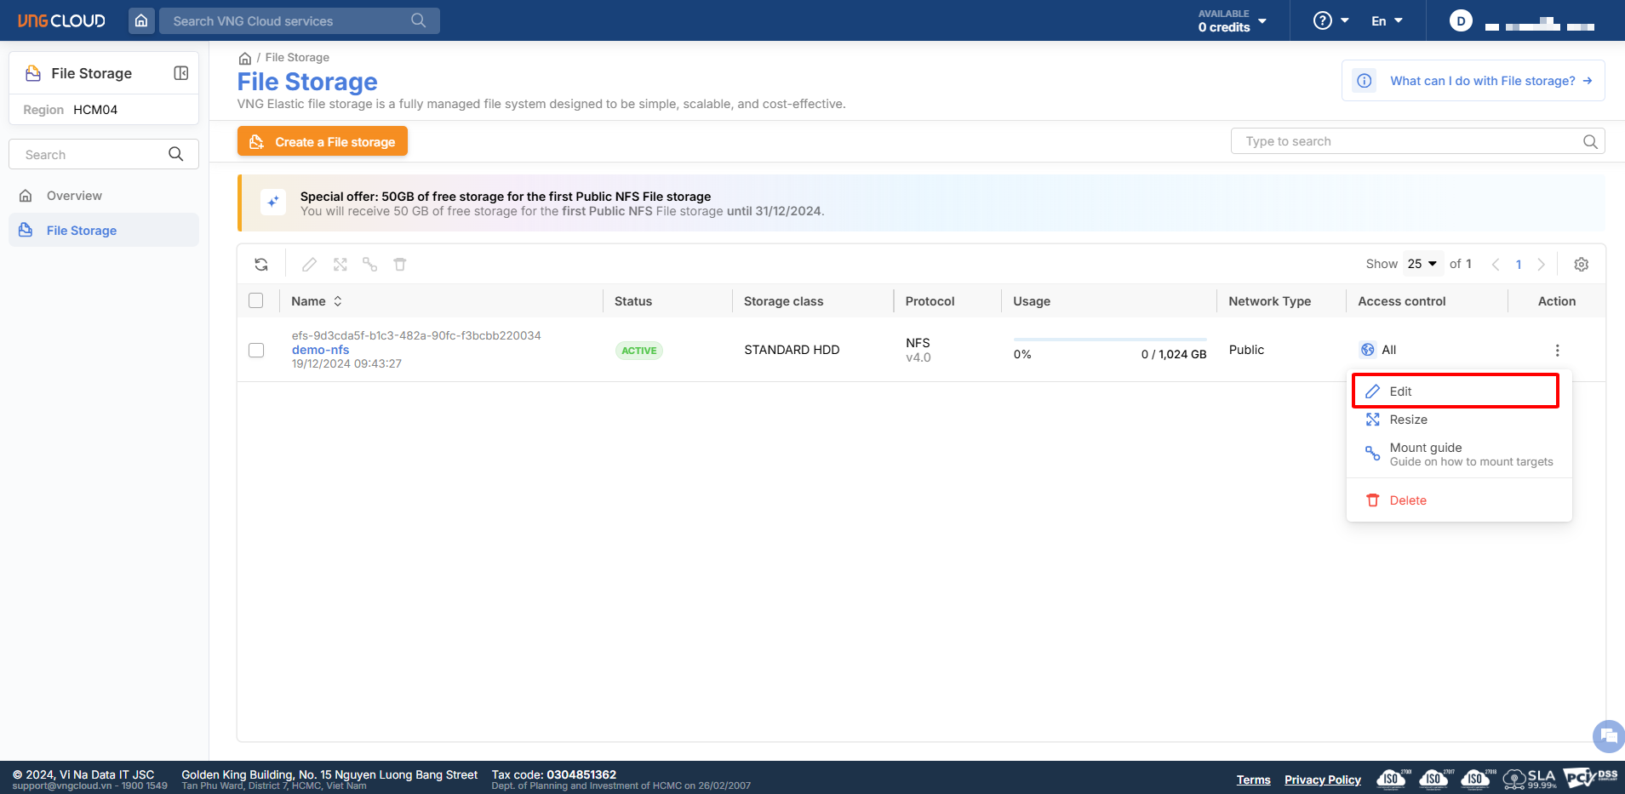Viewport: 1625px width, 794px height.
Task: Expand the help question mark dropdown
Action: (1330, 20)
